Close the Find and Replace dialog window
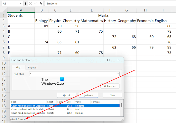This screenshot has width=176, height=123. pyautogui.click(x=118, y=60)
